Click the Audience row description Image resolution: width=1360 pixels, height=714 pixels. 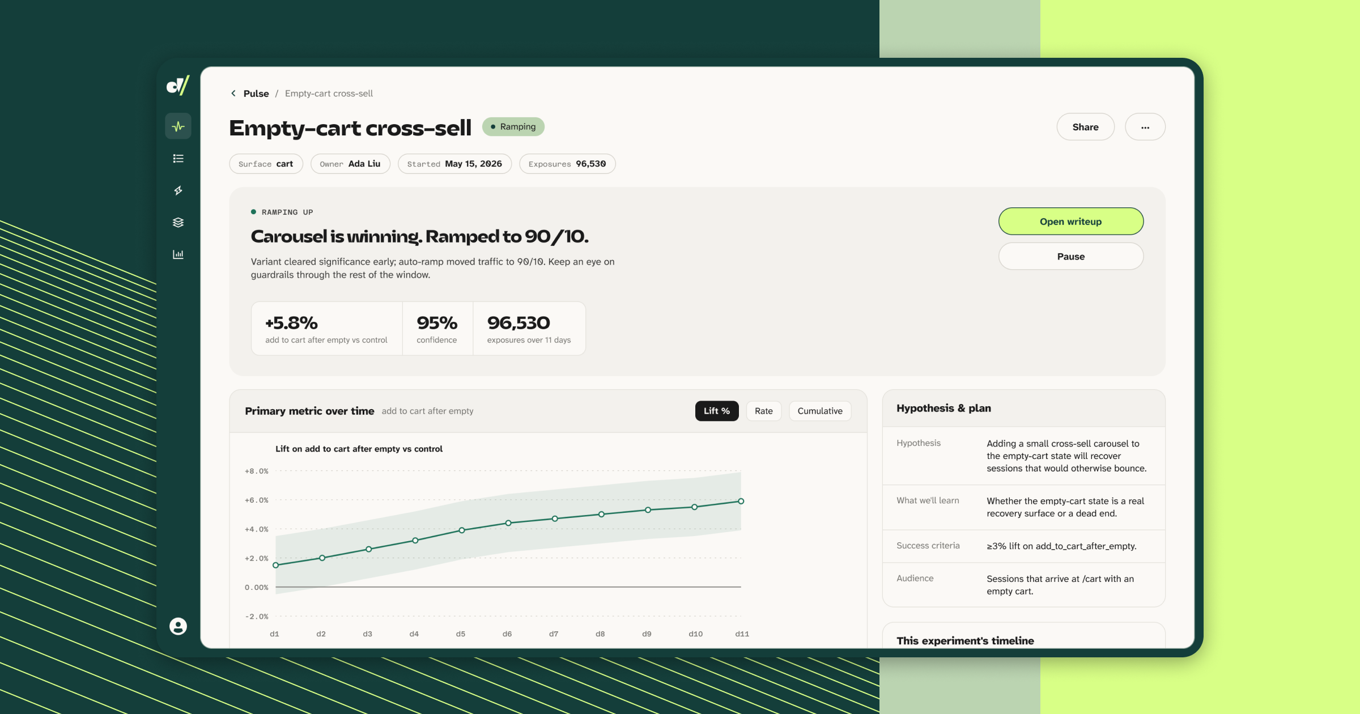pos(1060,585)
